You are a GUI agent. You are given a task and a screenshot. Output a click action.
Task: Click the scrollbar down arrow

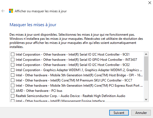pyautogui.click(x=146, y=99)
